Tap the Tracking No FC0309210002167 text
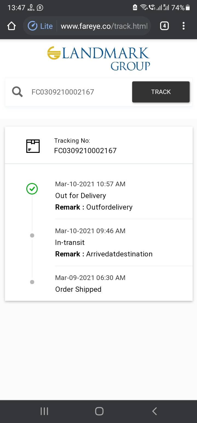The height and width of the screenshot is (423, 197). pos(85,151)
